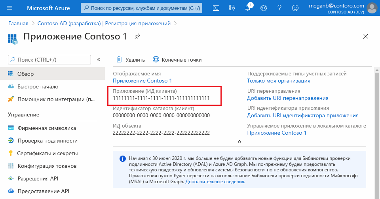Image resolution: width=380 pixels, height=199 pixels.
Task: Open Cloud Shell from top bar
Action: point(216,8)
